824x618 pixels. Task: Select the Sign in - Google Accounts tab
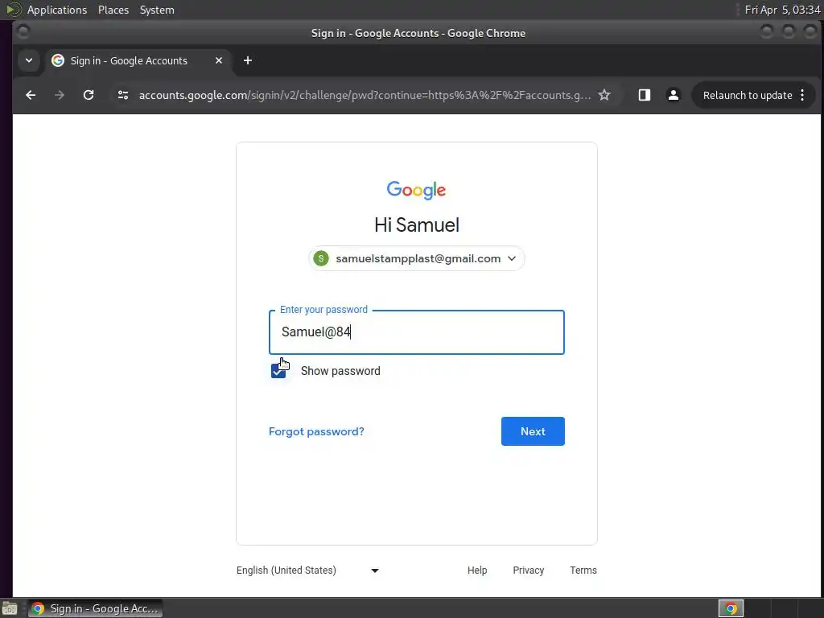(137, 60)
